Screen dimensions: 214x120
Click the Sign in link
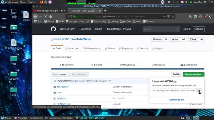[187, 29]
